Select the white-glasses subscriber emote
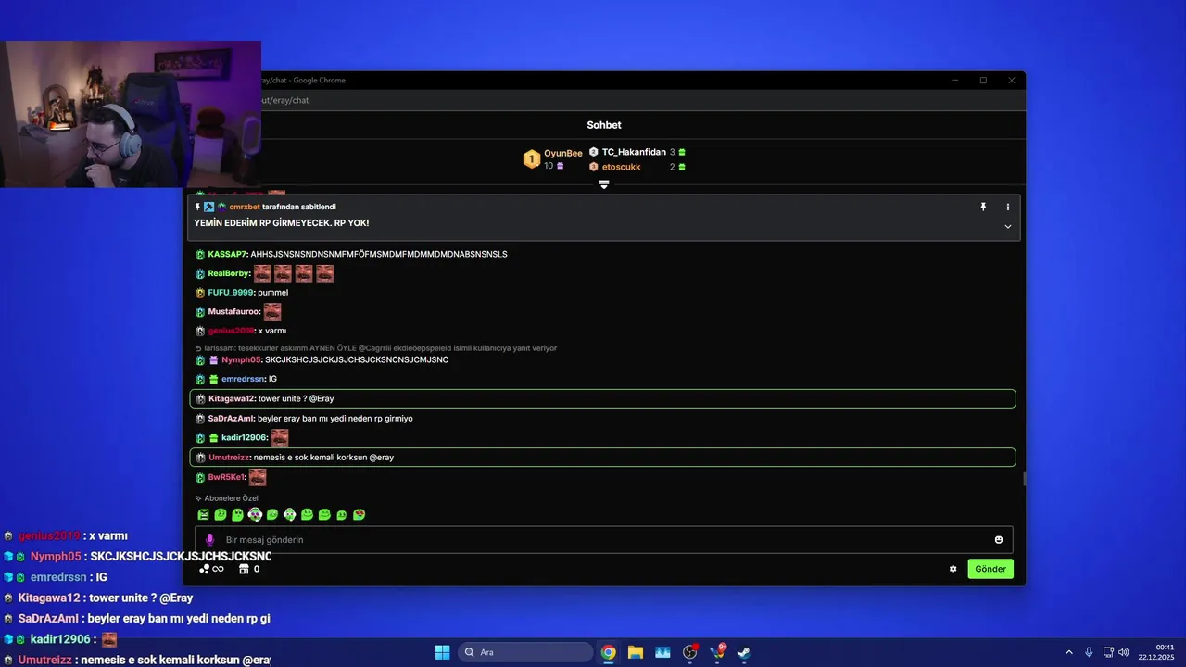Image resolution: width=1186 pixels, height=667 pixels. tap(255, 514)
